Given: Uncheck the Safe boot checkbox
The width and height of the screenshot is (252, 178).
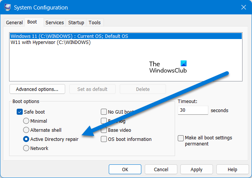Looking at the screenshot, I should tap(20, 112).
